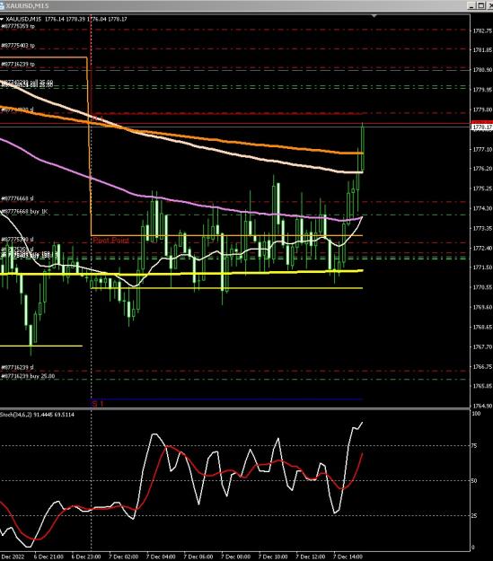
Task: Click the chart shift triangle marker
Action: click(374, 16)
